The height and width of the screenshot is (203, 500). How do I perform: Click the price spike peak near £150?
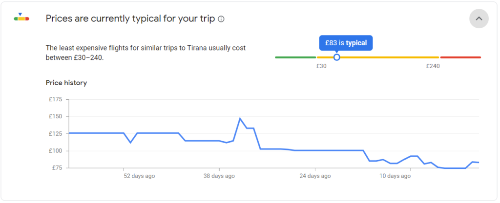[240, 118]
